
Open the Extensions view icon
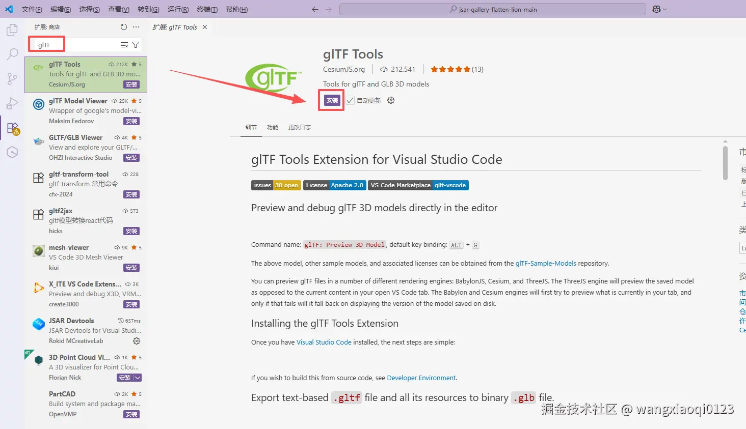pyautogui.click(x=12, y=128)
